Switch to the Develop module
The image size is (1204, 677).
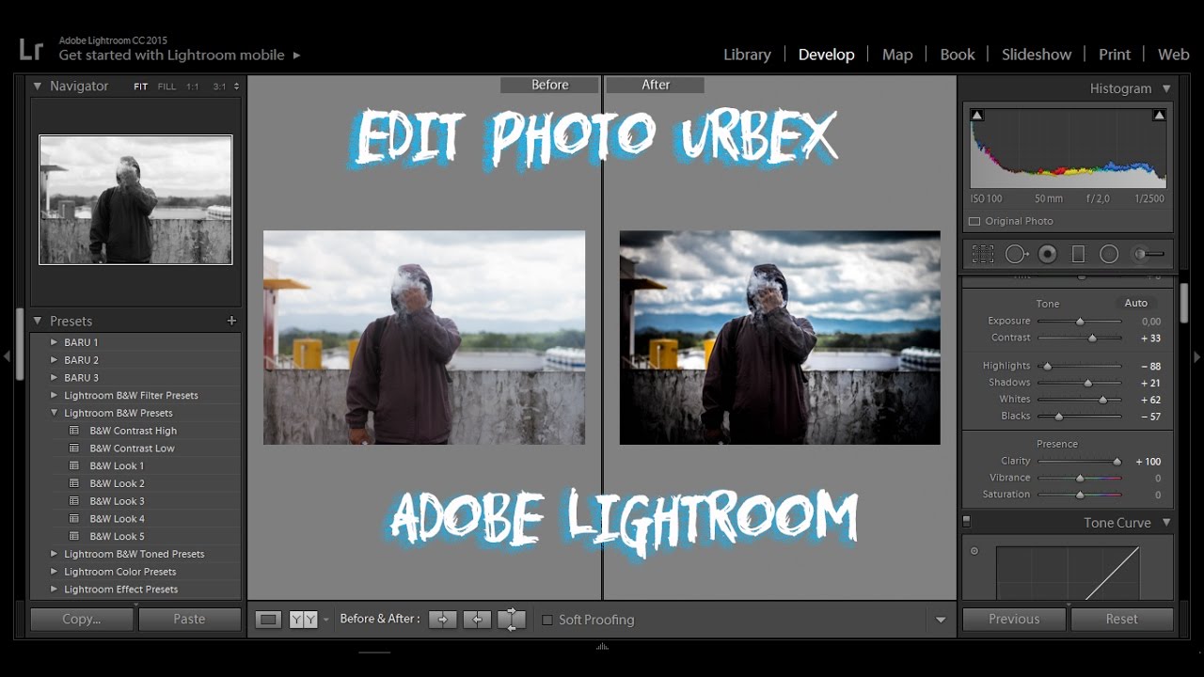click(826, 55)
